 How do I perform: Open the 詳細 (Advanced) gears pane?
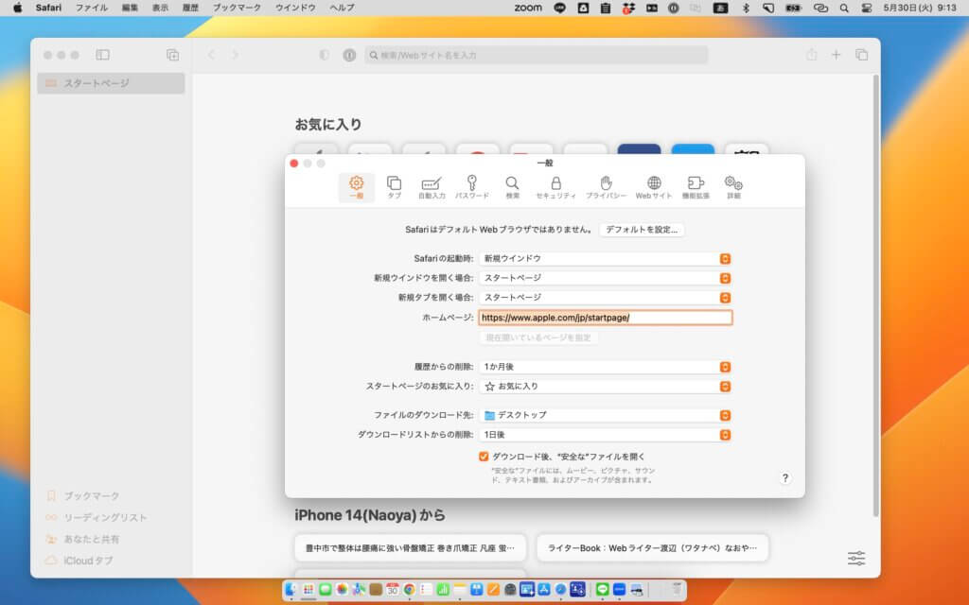pyautogui.click(x=733, y=187)
